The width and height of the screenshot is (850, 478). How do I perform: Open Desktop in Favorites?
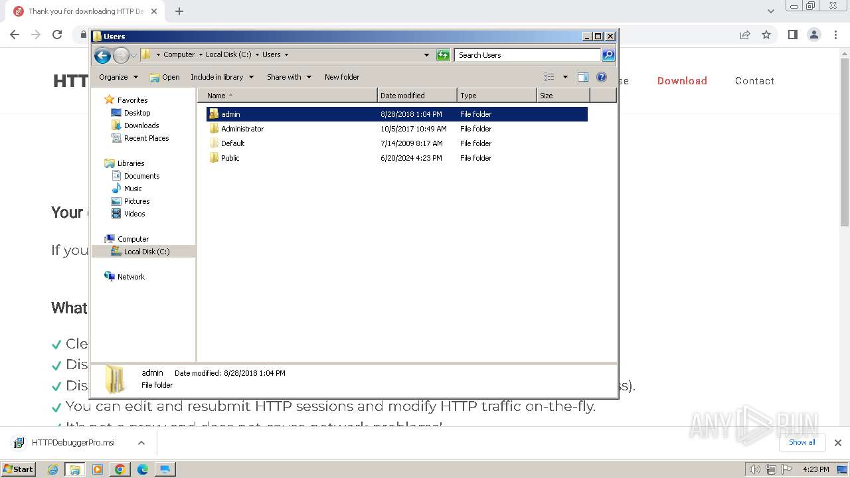click(x=137, y=113)
